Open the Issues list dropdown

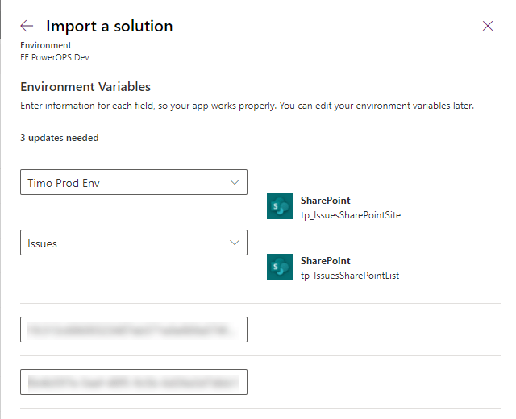pos(121,243)
